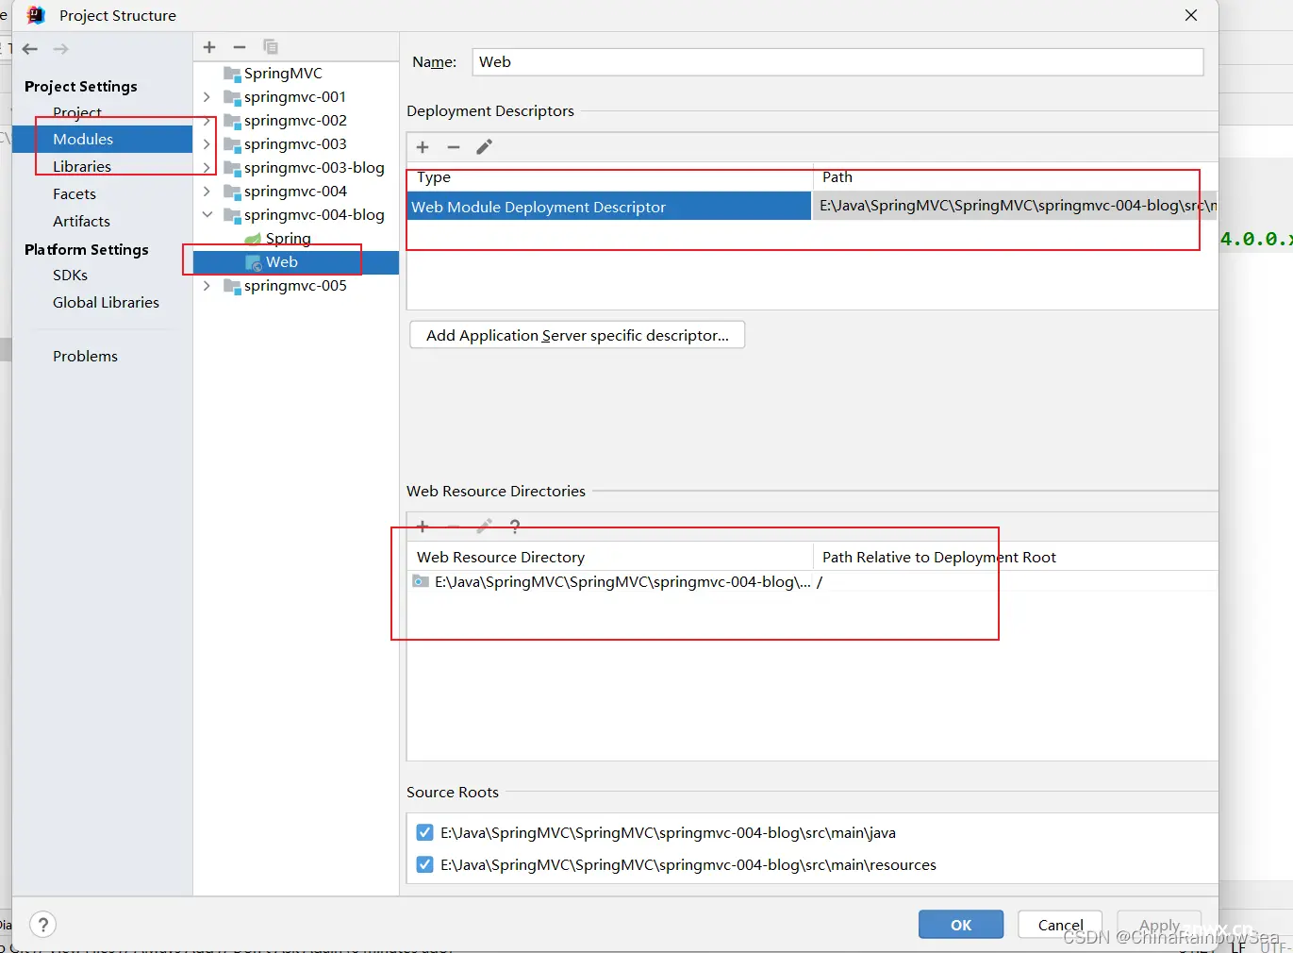Select springmvc-005 module
Screen dimensions: 1293x953
(x=295, y=286)
